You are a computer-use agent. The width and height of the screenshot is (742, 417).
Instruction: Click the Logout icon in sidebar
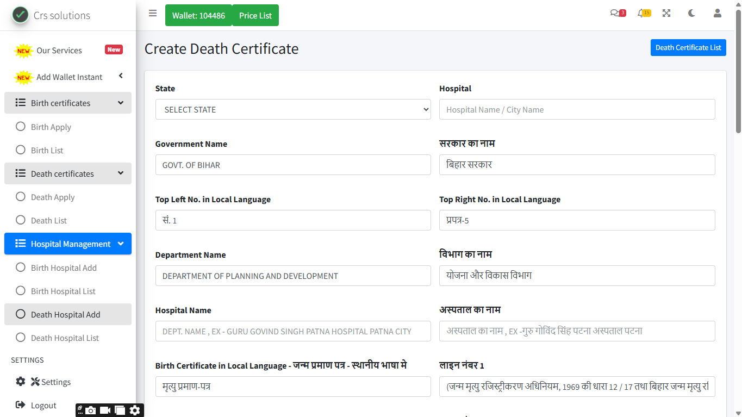click(x=21, y=405)
